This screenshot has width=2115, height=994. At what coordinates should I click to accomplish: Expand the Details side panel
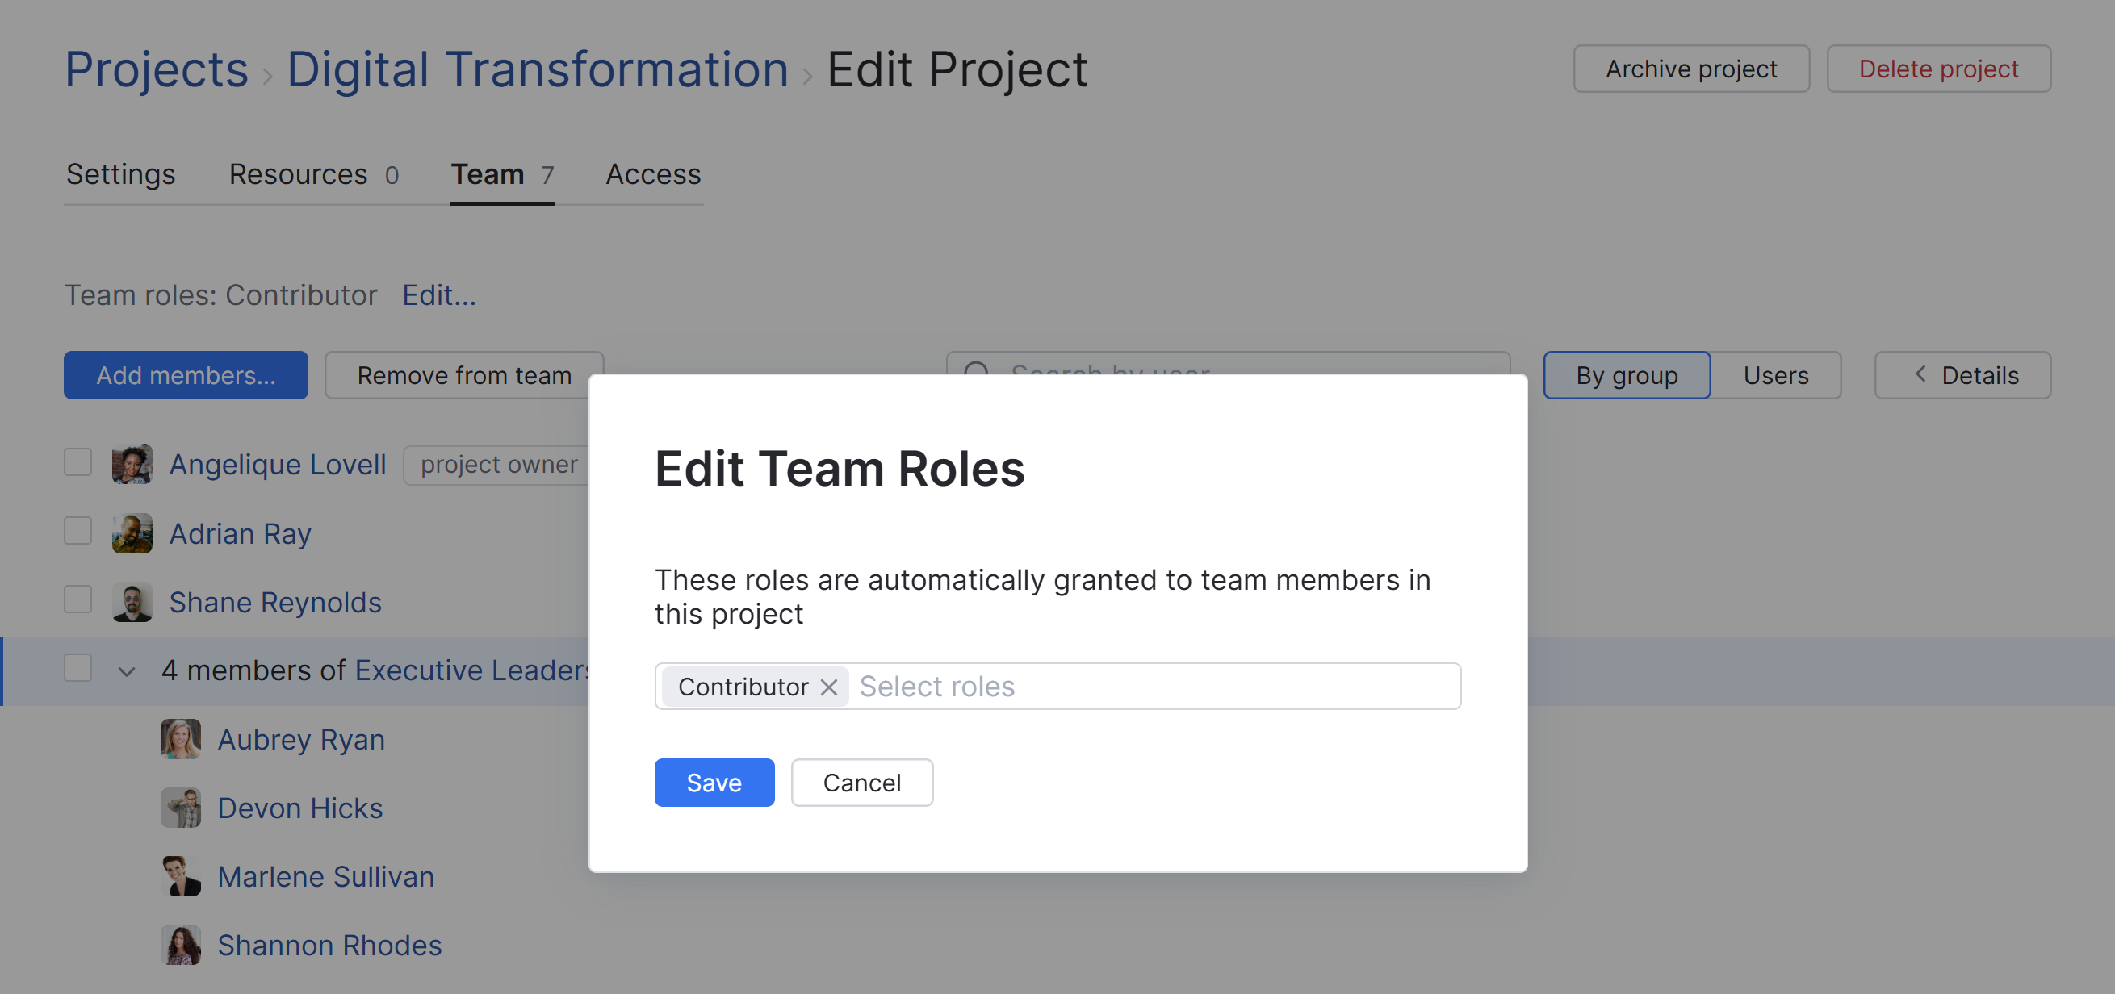[x=1962, y=375]
